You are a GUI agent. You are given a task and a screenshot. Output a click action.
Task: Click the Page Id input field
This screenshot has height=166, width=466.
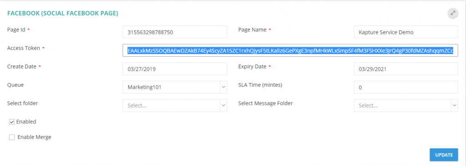[x=175, y=32]
